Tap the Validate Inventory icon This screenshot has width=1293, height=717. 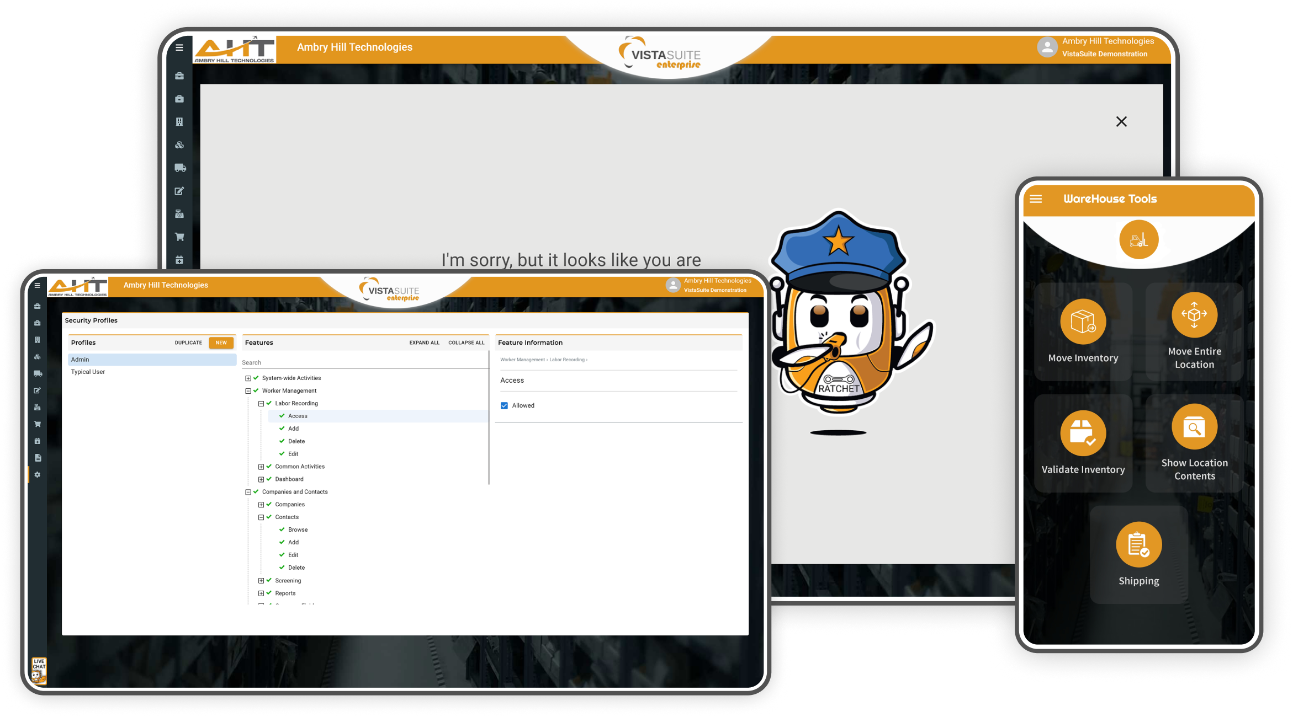click(x=1083, y=433)
